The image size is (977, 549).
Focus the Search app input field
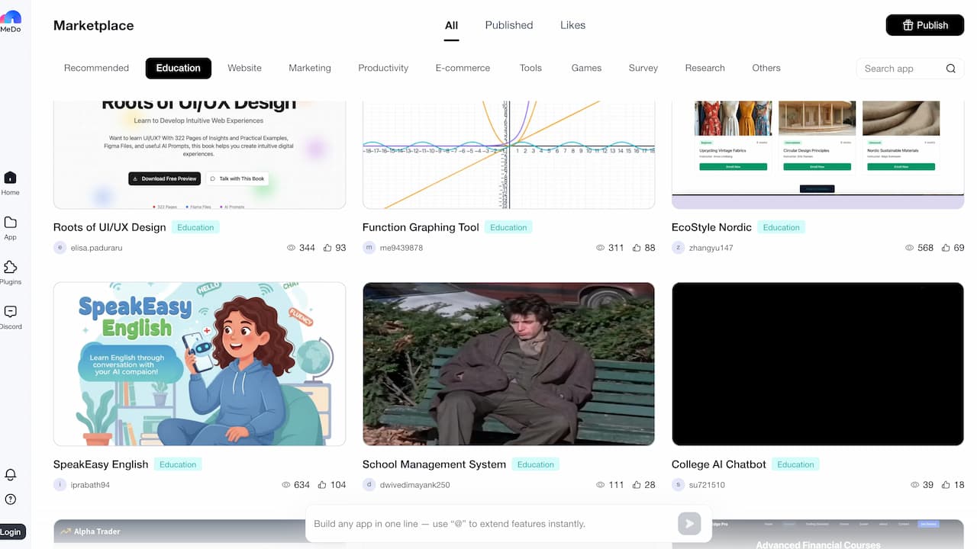point(901,69)
